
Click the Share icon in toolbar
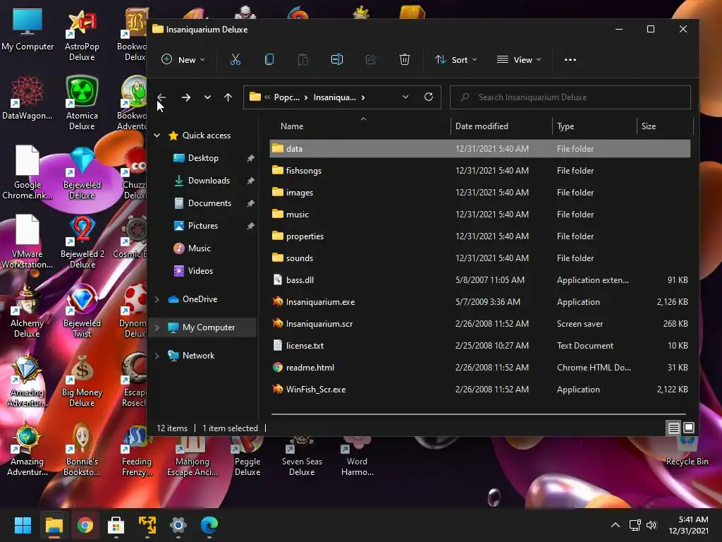pos(371,59)
